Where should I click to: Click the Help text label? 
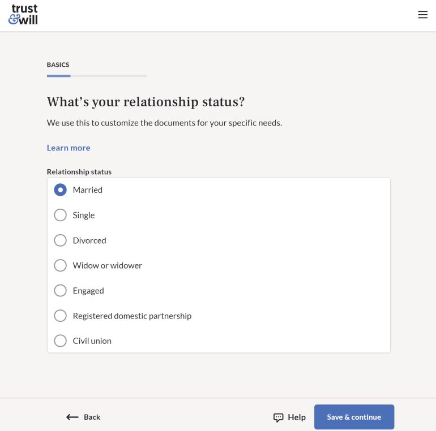click(x=297, y=417)
